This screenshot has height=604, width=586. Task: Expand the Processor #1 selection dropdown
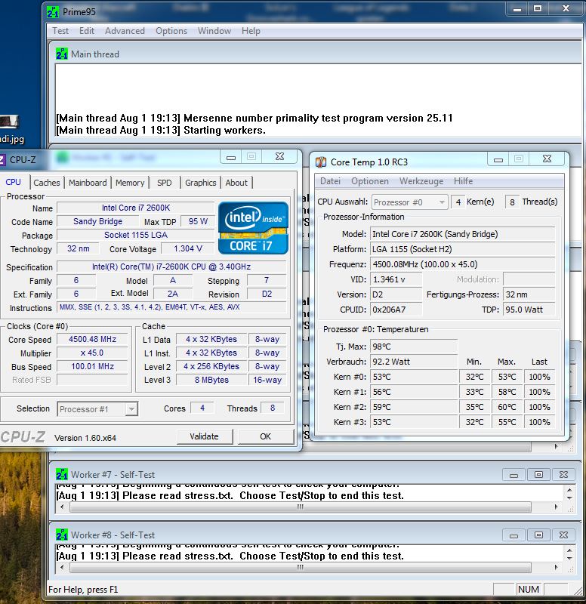131,409
